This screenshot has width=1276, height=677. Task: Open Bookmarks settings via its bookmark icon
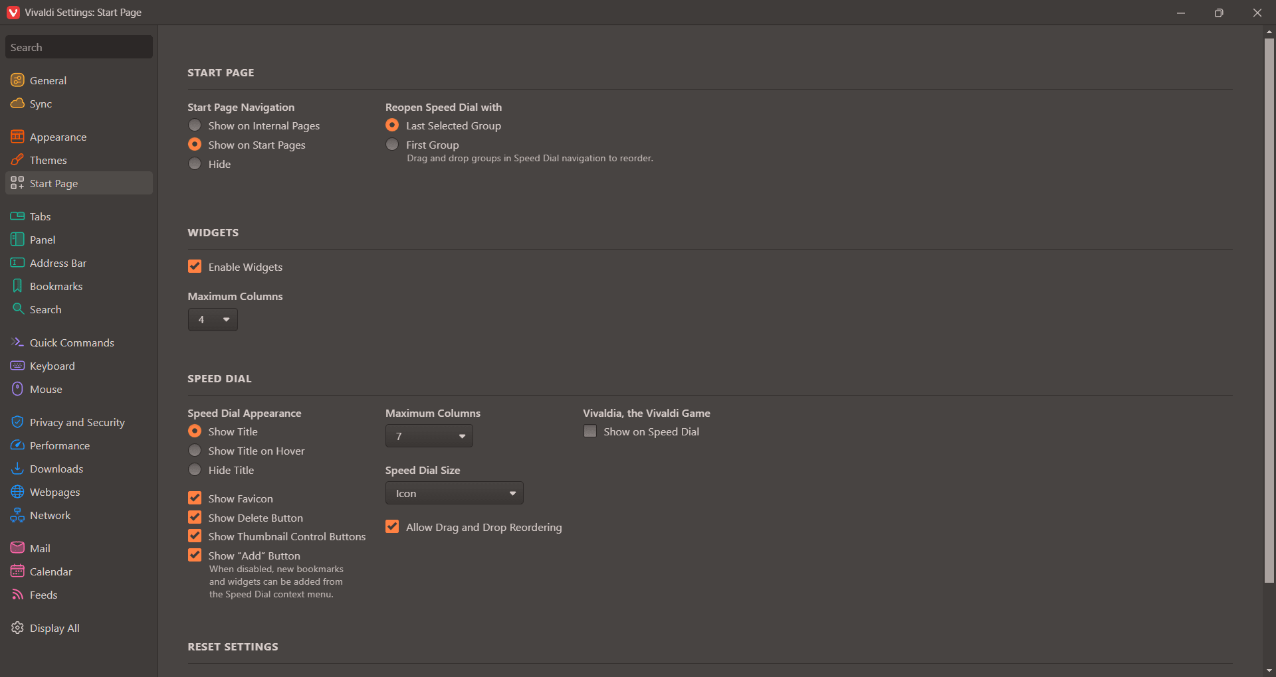pos(17,286)
